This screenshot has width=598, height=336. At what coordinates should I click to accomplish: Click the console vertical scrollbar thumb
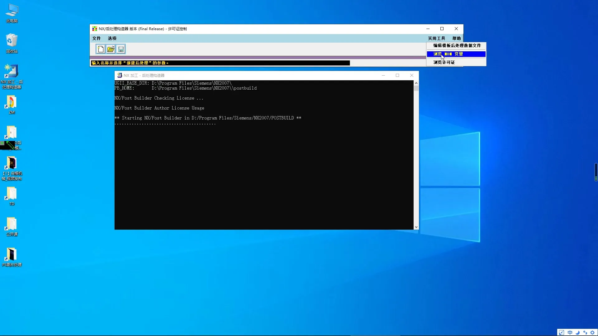click(416, 88)
